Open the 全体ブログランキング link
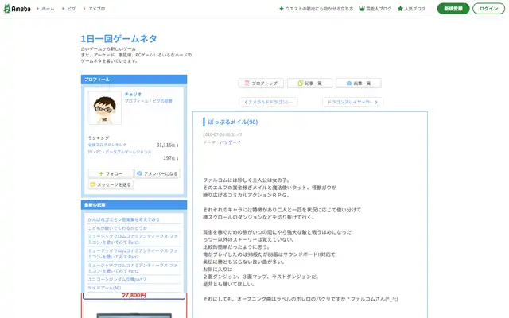The height and width of the screenshot is (318, 509). pos(107,145)
